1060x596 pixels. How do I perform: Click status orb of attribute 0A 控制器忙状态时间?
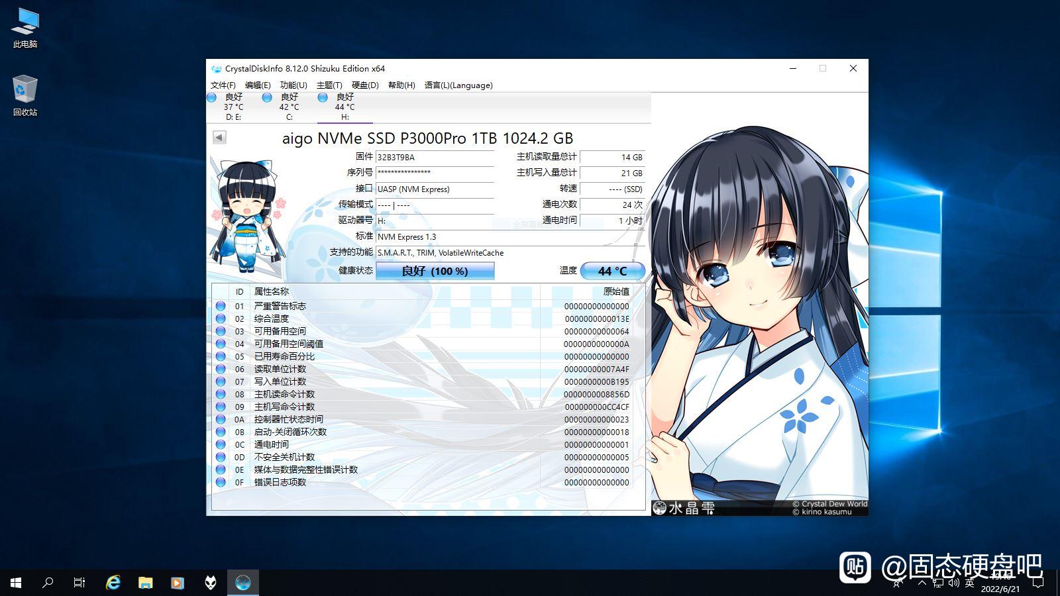pos(221,419)
